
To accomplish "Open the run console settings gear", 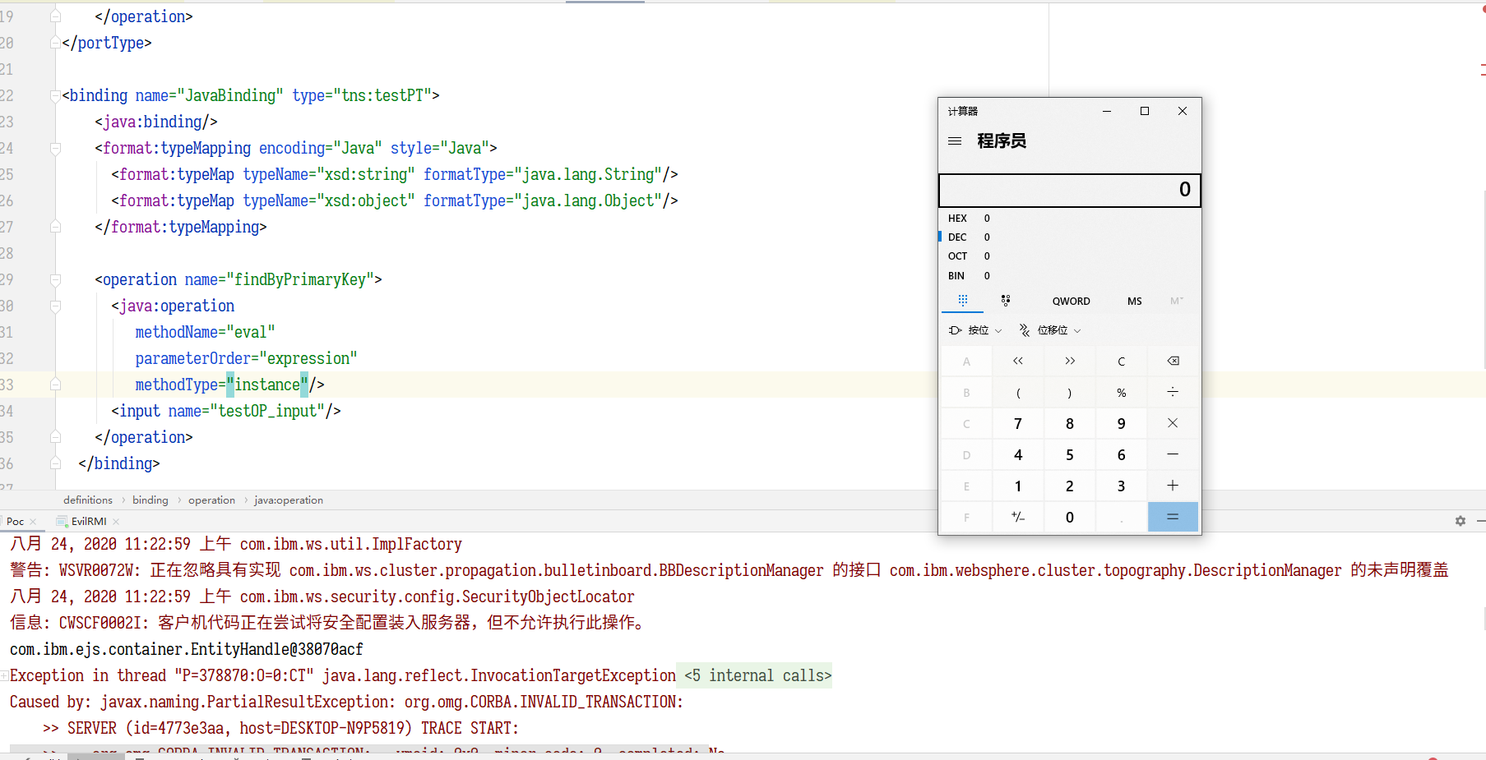I will (1461, 521).
